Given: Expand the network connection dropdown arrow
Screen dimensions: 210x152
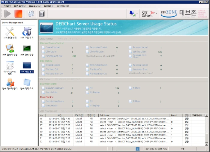Looking at the screenshot, I should tap(137, 14).
